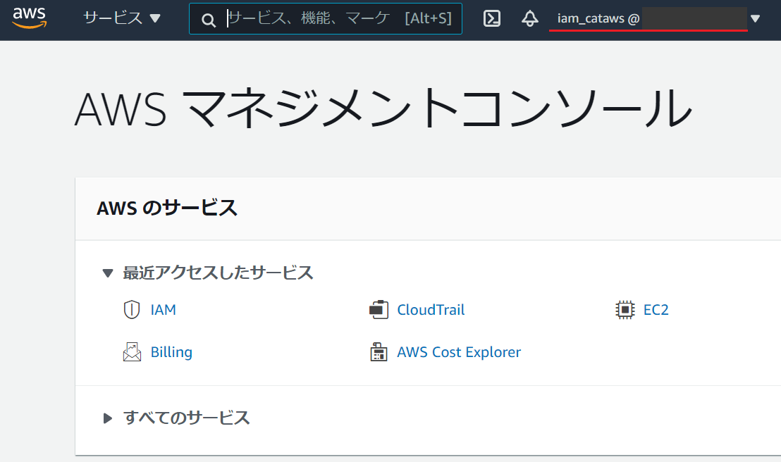This screenshot has width=781, height=462.
Task: Open the AWS Cost Explorer link
Action: [459, 352]
